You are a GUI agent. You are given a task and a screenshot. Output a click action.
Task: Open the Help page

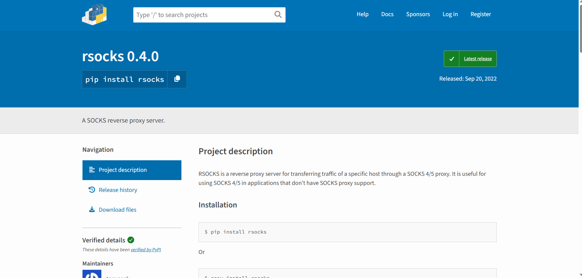(x=363, y=14)
